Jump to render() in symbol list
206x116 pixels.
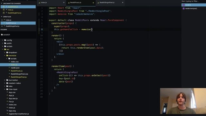[x=194, y=5]
